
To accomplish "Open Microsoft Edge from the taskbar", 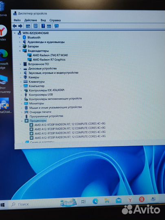I will [x=95, y=202].
